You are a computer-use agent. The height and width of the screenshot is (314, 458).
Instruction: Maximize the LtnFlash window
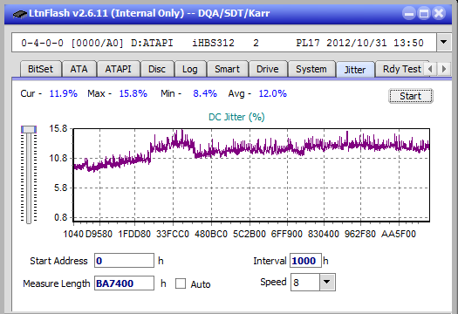pyautogui.click(x=424, y=13)
